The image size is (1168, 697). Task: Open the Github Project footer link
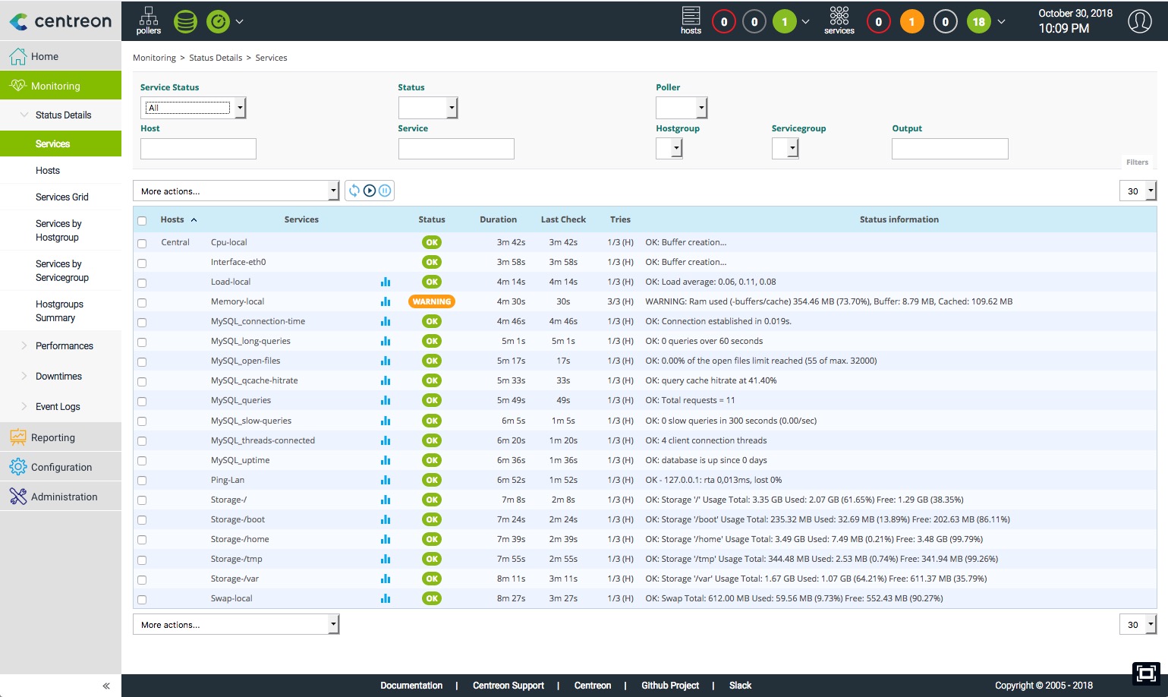pyautogui.click(x=670, y=686)
